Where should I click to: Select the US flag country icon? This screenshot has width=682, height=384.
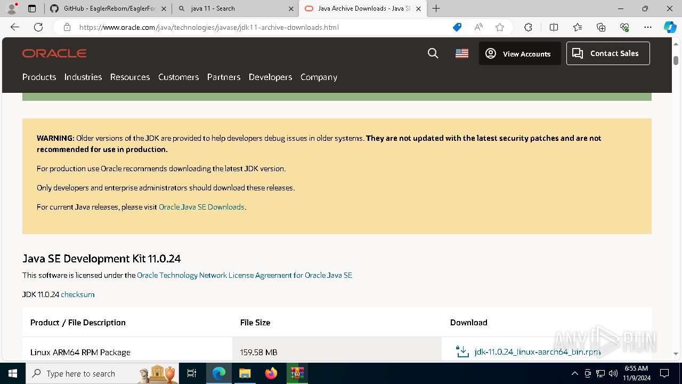(x=462, y=53)
